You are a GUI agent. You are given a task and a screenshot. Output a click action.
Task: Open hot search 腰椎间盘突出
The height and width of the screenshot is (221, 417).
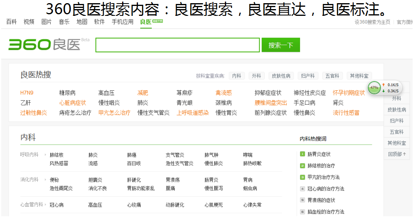point(271,103)
